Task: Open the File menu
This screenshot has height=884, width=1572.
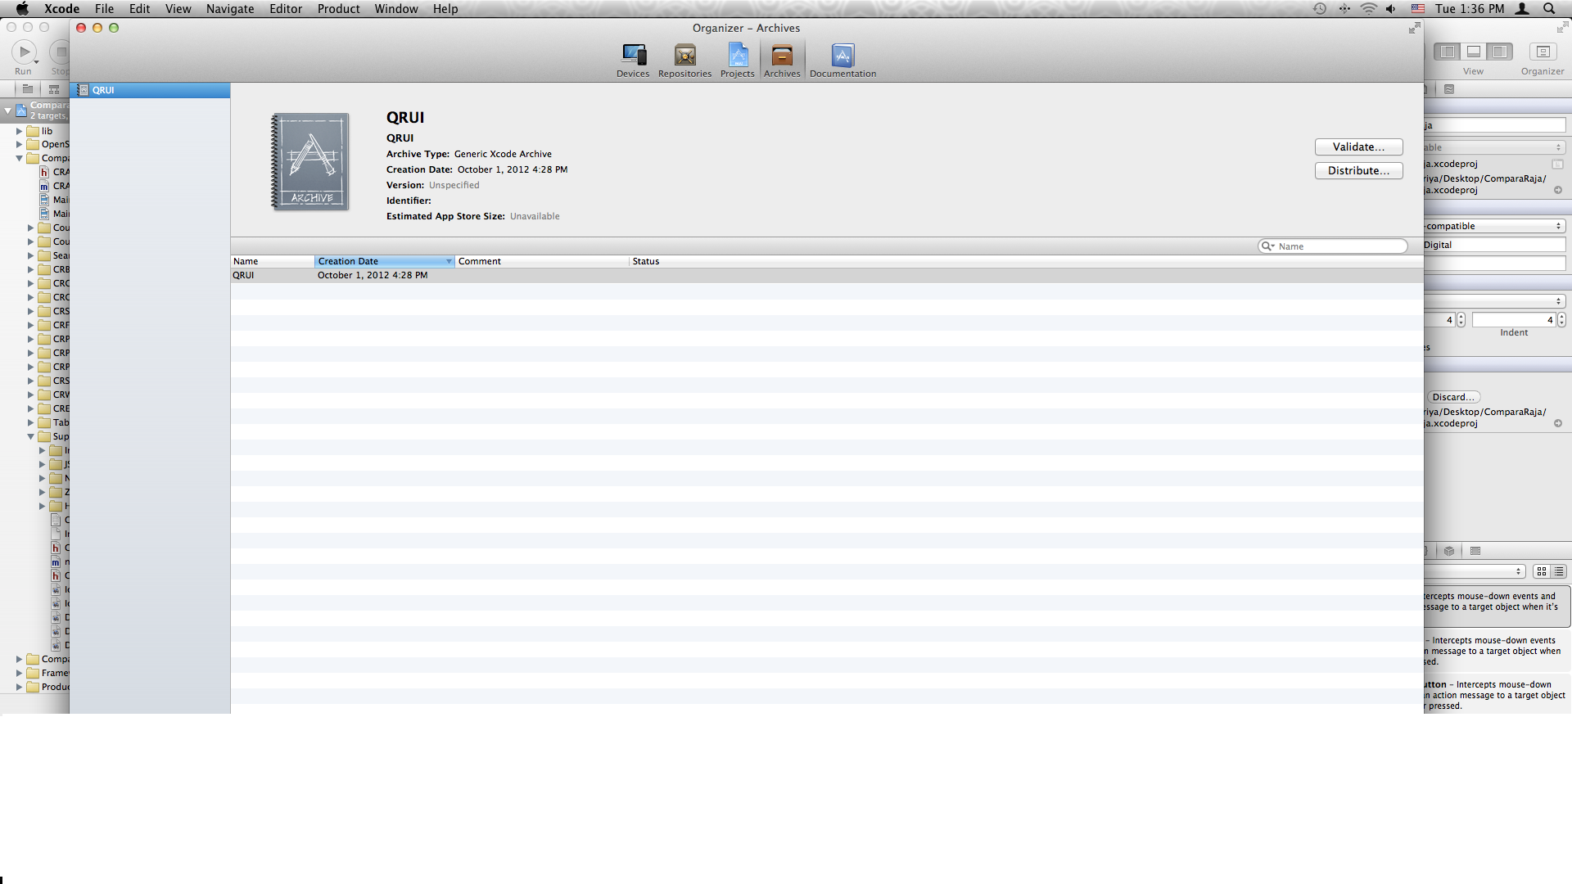Action: tap(104, 9)
